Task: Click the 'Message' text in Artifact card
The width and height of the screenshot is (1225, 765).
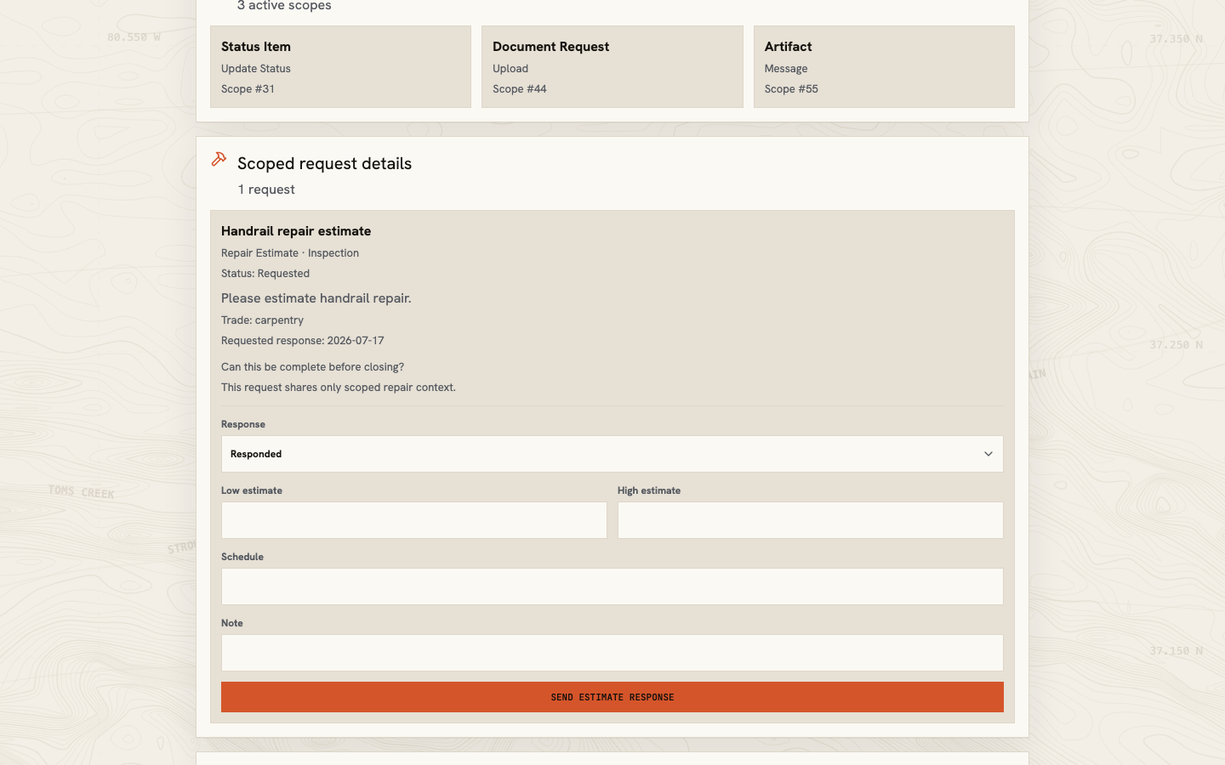Action: pos(786,69)
